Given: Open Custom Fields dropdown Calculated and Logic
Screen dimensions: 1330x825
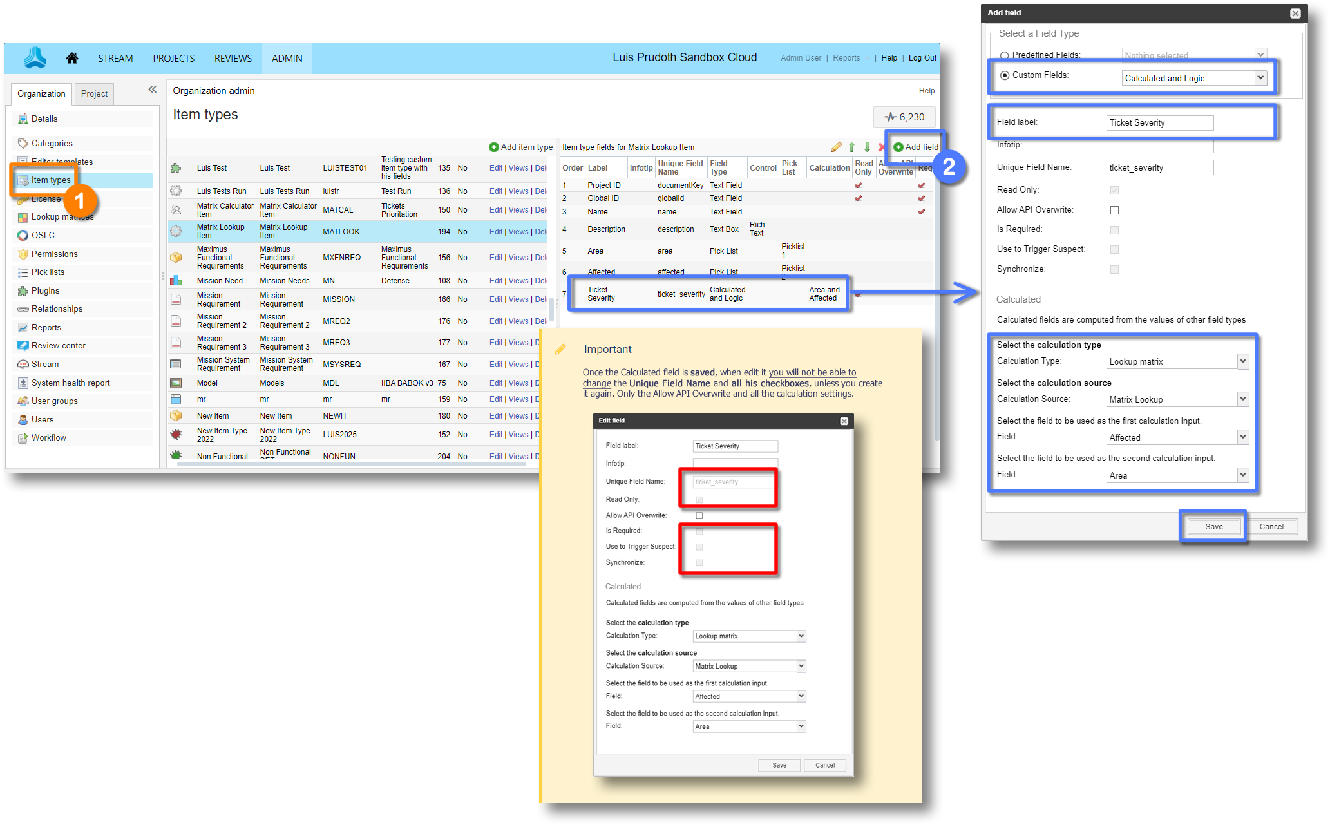Looking at the screenshot, I should [1194, 78].
